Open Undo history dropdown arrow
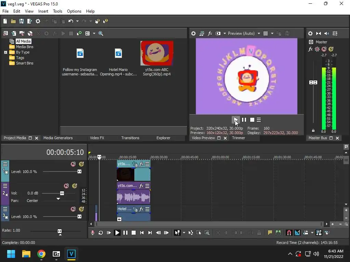350x262 pixels. tap(77, 21)
